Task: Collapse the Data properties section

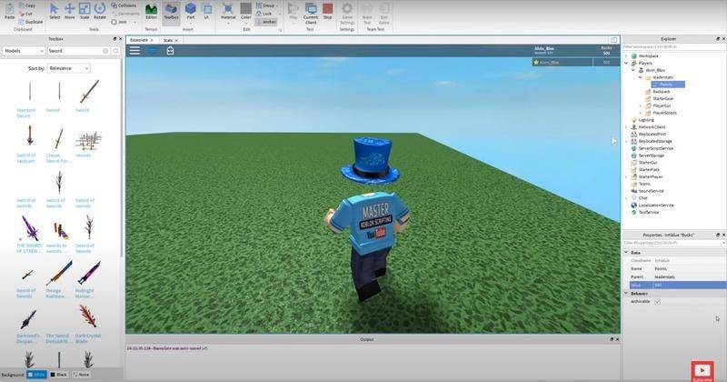Action: 626,253
